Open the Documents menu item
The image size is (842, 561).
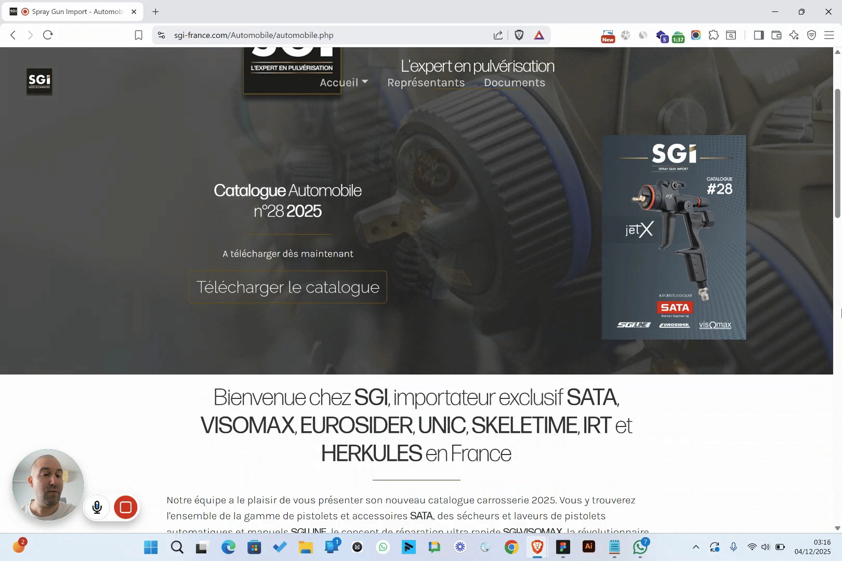(x=514, y=83)
